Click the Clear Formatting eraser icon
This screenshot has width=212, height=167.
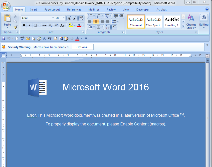pos(81,18)
